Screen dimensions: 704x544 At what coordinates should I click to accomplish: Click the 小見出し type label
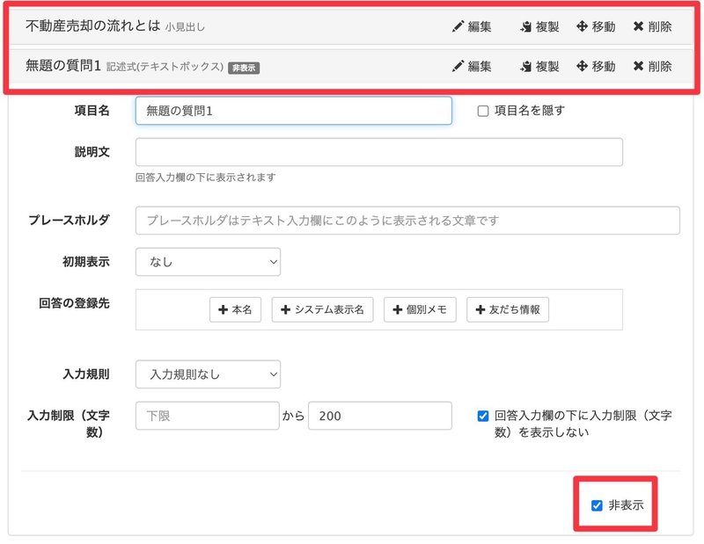[x=185, y=27]
